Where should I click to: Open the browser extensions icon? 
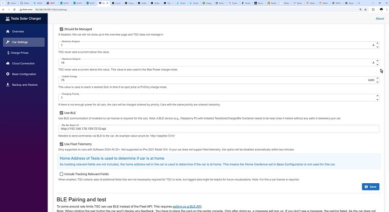[x=373, y=10]
